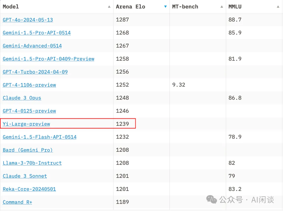Open Gemini-1.5-Pro-API-0514 link

[x=37, y=33]
